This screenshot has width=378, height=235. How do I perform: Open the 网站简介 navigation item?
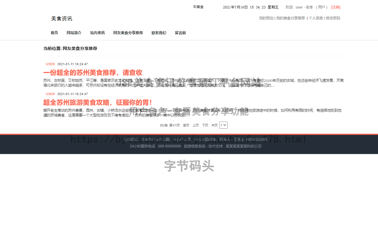pos(74,33)
